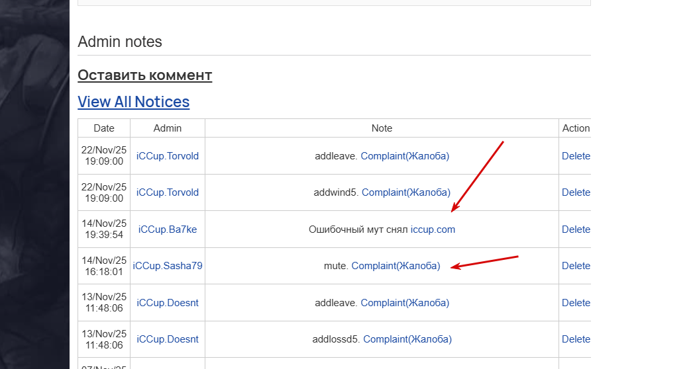Open Complaint link in the addlossd5 note
The height and width of the screenshot is (369, 693).
coord(407,339)
